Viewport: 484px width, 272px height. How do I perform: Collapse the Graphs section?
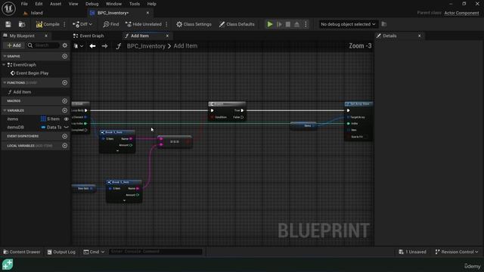point(5,56)
